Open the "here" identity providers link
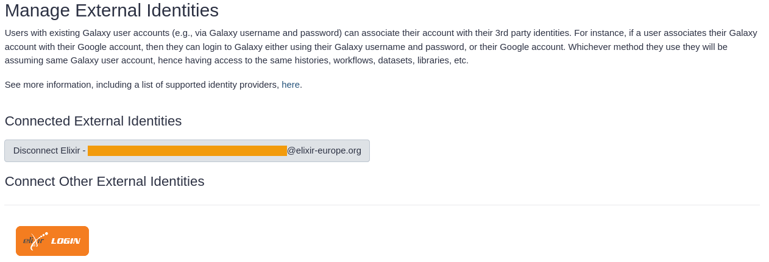 coord(291,85)
